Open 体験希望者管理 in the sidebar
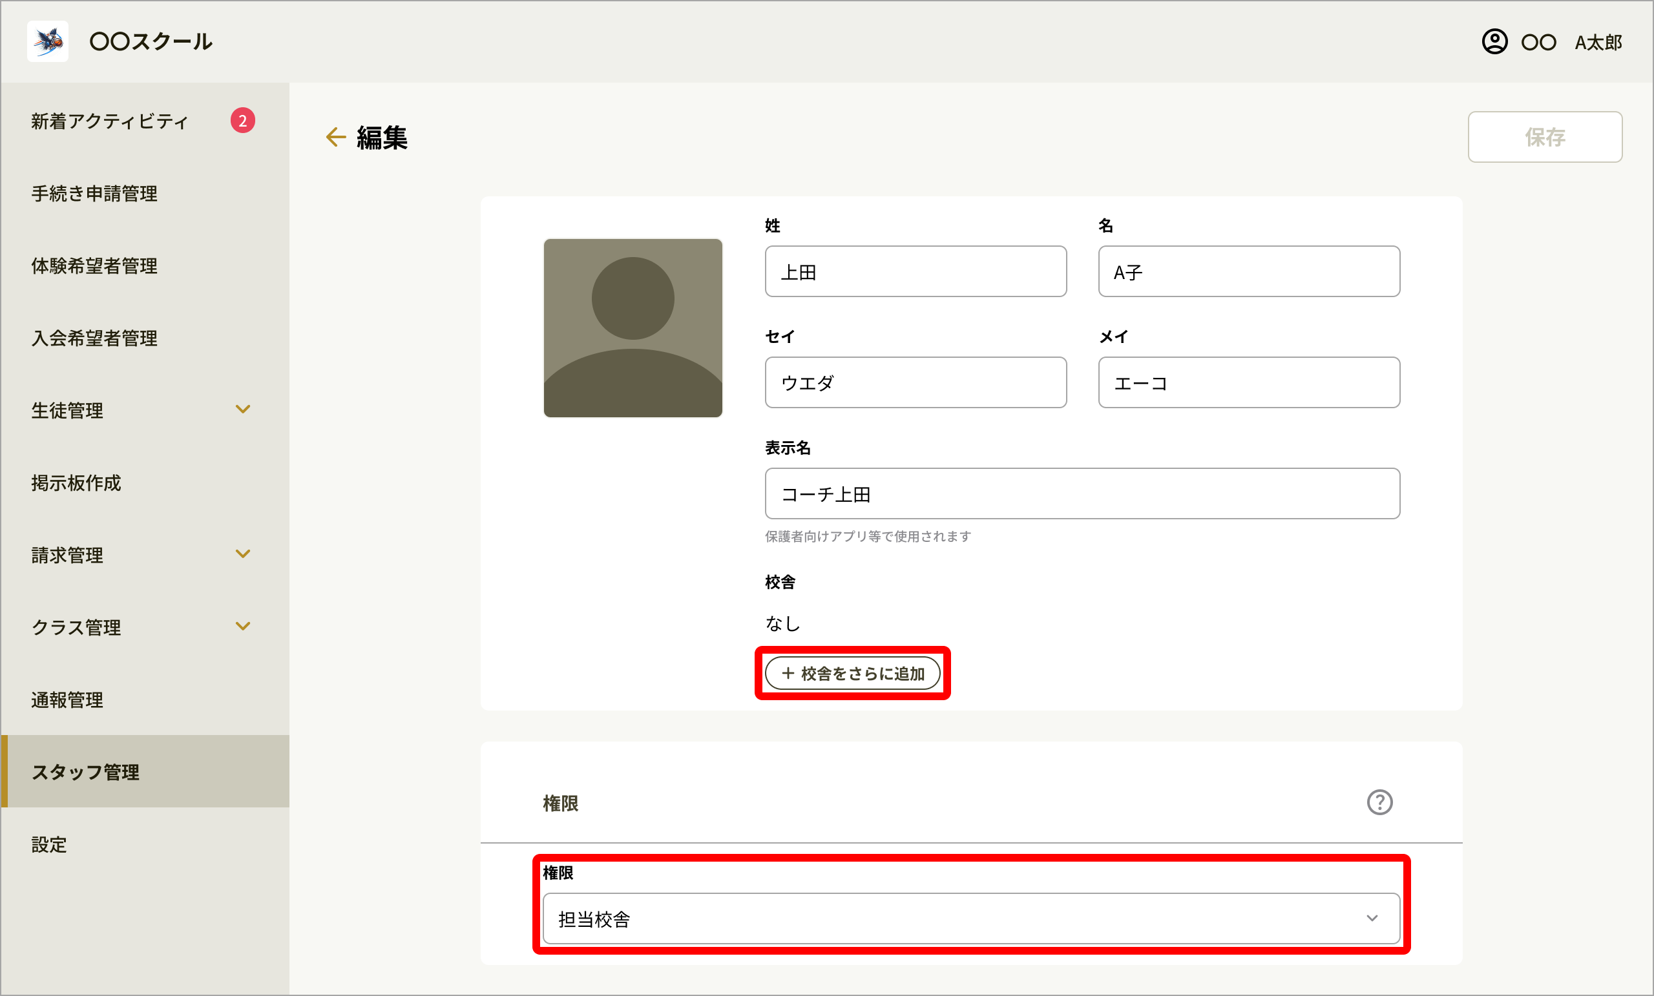This screenshot has width=1654, height=996. (145, 265)
